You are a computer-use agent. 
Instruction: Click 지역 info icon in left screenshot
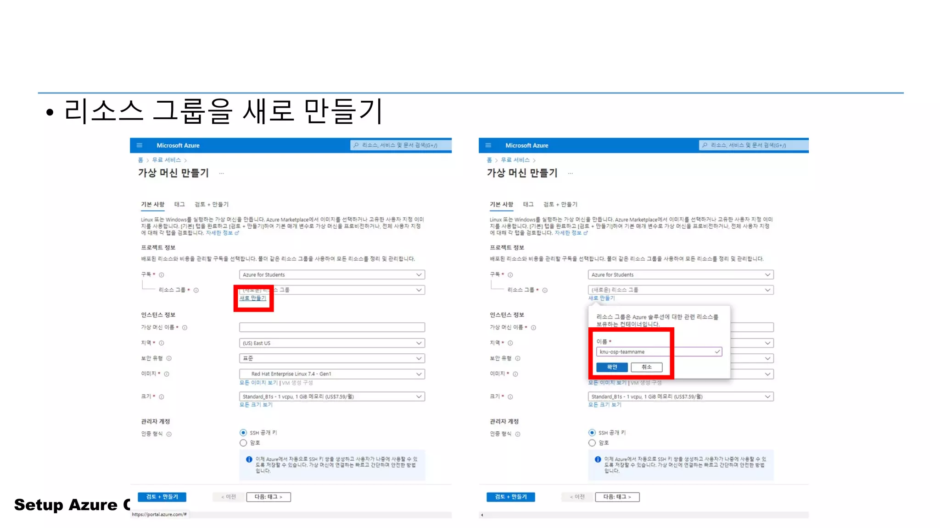tap(162, 343)
